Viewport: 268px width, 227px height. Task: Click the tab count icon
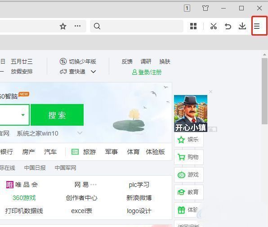click(x=187, y=8)
